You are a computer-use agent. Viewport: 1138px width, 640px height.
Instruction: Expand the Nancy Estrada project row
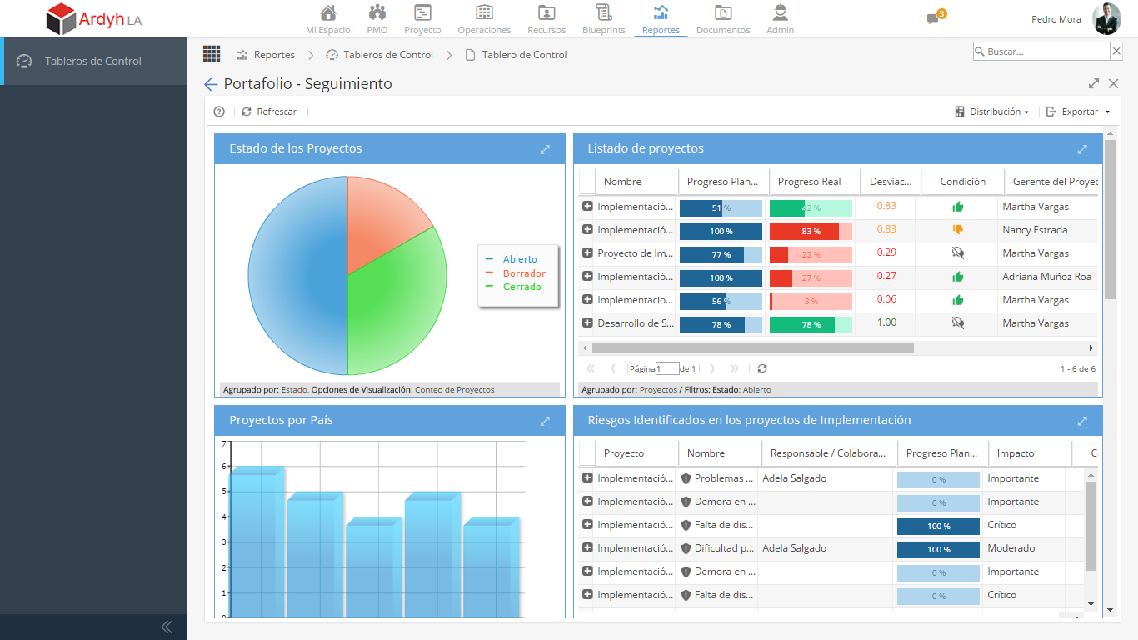(x=587, y=229)
